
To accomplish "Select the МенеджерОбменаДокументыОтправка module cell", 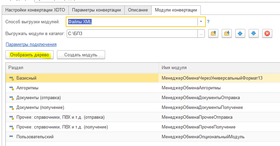I will [201, 98].
